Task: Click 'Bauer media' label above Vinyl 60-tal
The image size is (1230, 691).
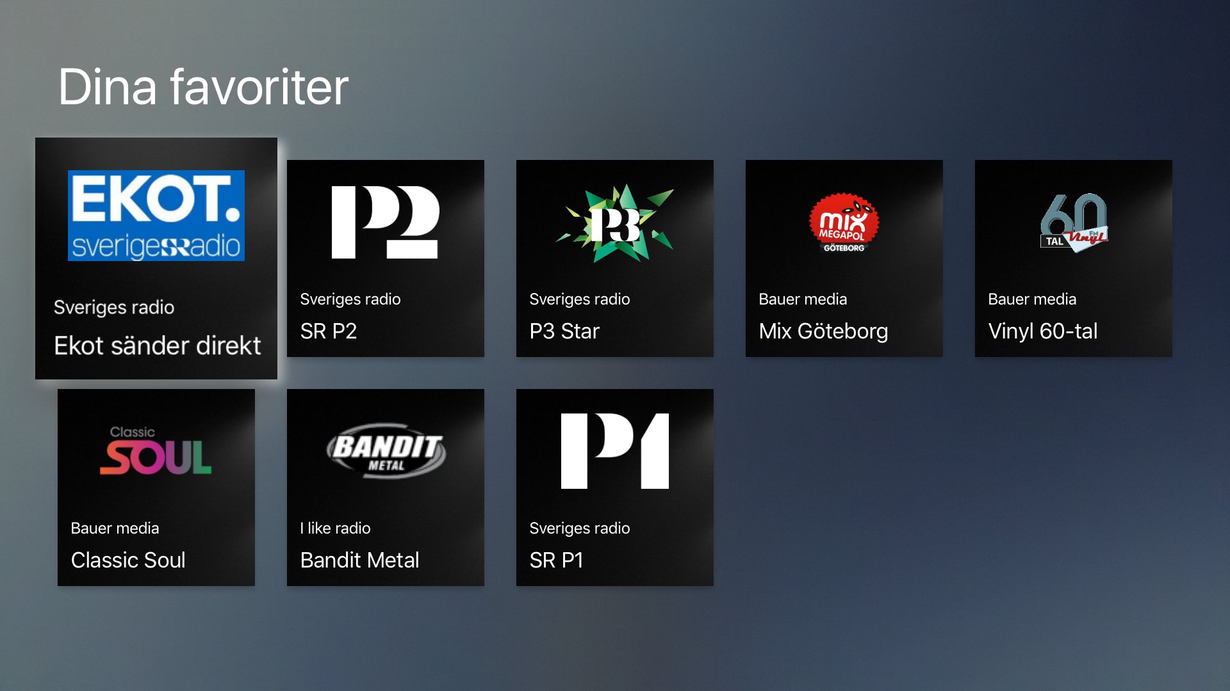Action: click(x=1032, y=299)
